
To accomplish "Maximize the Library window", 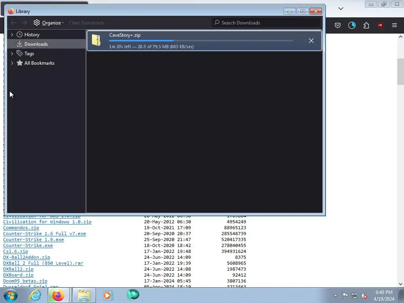I will (x=303, y=11).
